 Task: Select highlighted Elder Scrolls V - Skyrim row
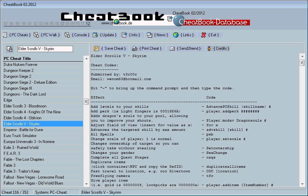point(43,124)
